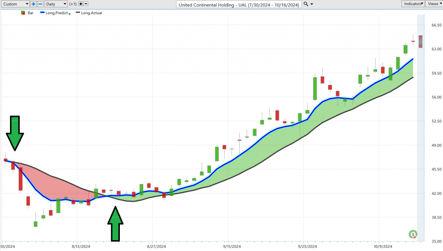Click the magnifying glass search icon
This screenshot has height=251, width=443.
tap(306, 4)
